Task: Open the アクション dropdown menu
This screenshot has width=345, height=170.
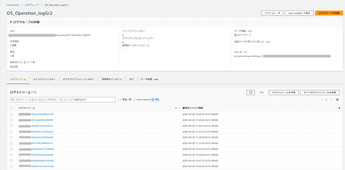Action: pyautogui.click(x=272, y=13)
